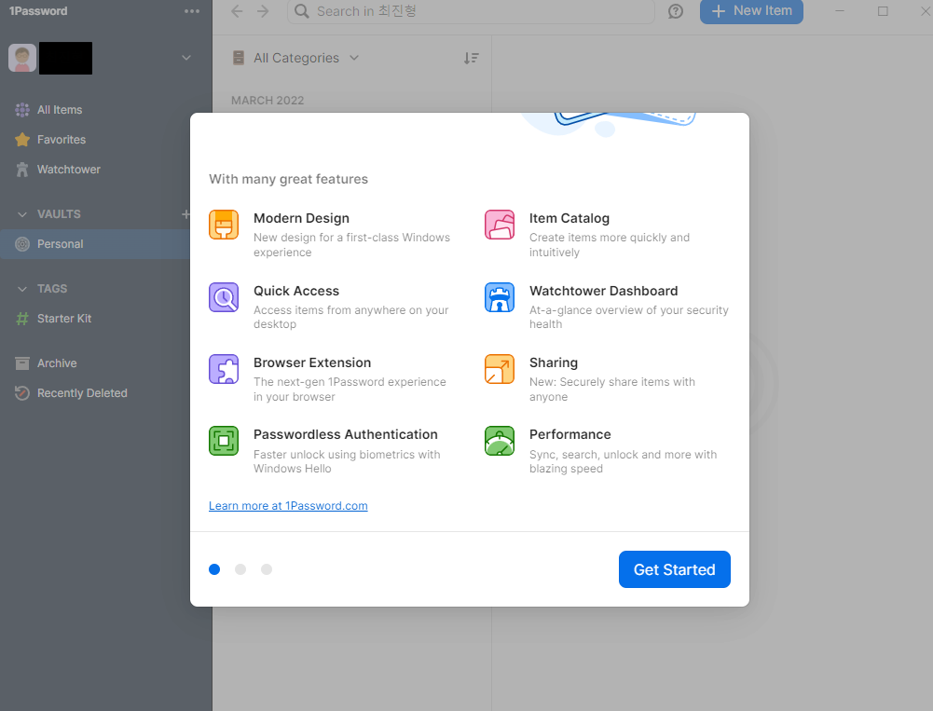Click the Item Catalog folder icon
The image size is (933, 711).
pos(500,225)
